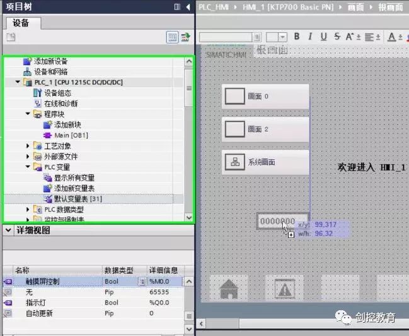Click the 系统画面 button on HMI screen
Viewport: 409px width, 336px height.
click(265, 162)
